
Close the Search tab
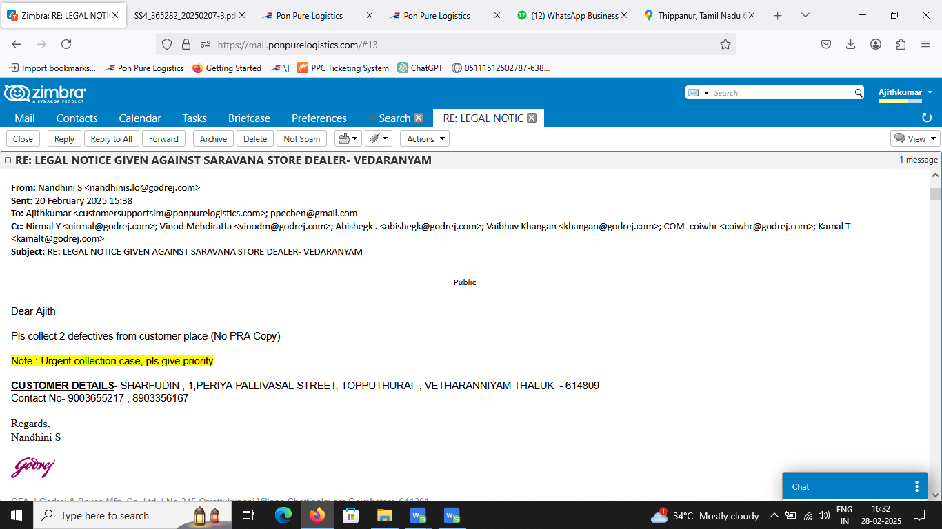(419, 118)
